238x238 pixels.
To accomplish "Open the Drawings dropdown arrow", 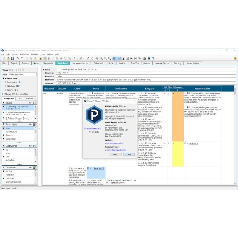I will coord(57,73).
